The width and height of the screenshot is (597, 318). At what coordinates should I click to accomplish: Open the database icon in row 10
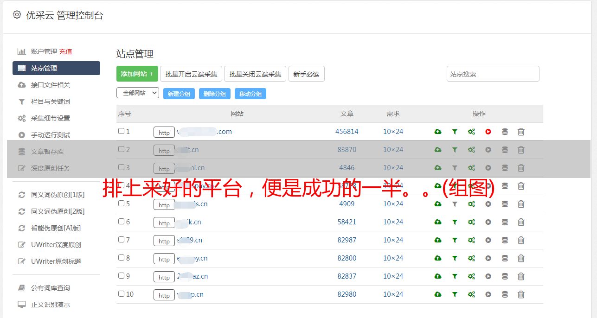point(505,294)
